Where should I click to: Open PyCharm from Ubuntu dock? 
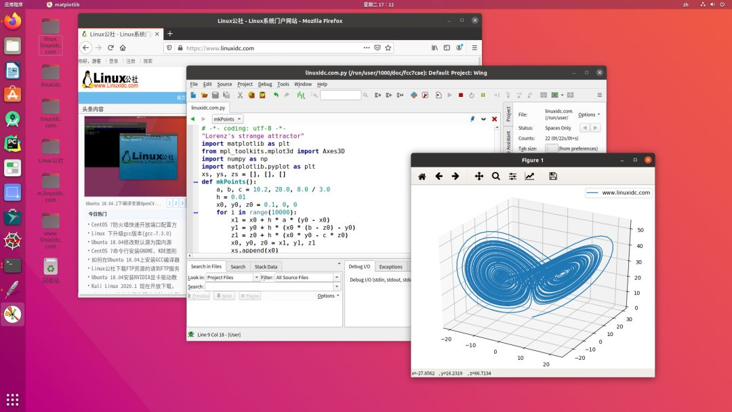[13, 144]
